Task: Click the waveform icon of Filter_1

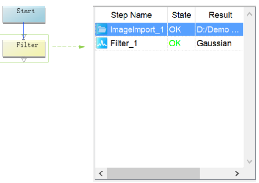Action: point(102,43)
